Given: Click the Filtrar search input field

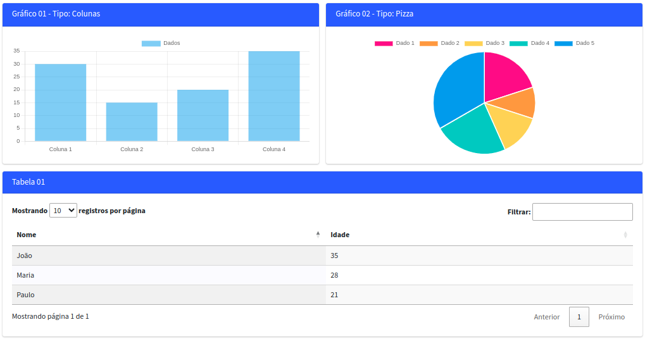Looking at the screenshot, I should (x=582, y=212).
